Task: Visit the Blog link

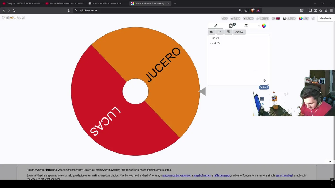Action: tap(304, 18)
